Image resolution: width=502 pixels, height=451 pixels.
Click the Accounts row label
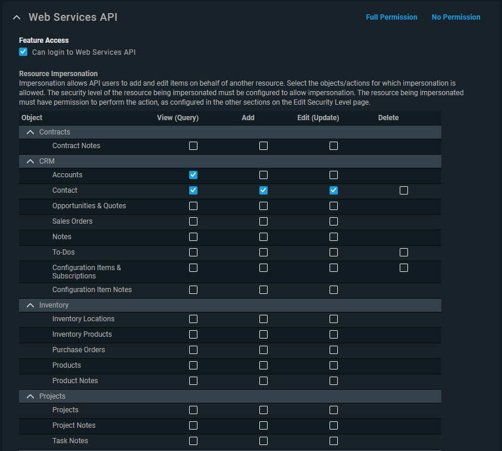click(67, 175)
